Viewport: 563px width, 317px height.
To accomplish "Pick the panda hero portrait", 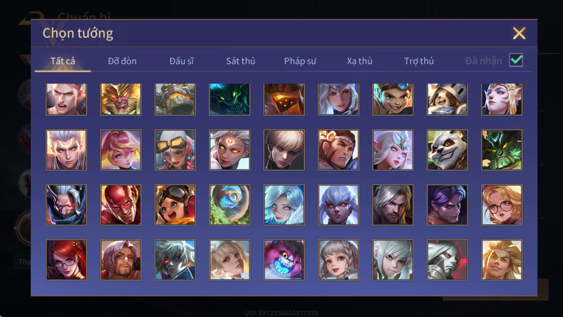I will [447, 150].
